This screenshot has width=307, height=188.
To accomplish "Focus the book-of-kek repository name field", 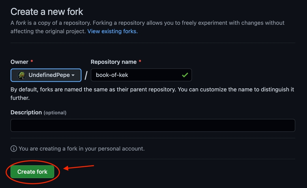I will click(x=136, y=75).
